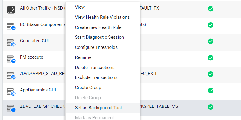Click the terminal icon beside All Other Traffic
The width and height of the screenshot is (241, 120).
(11, 10)
